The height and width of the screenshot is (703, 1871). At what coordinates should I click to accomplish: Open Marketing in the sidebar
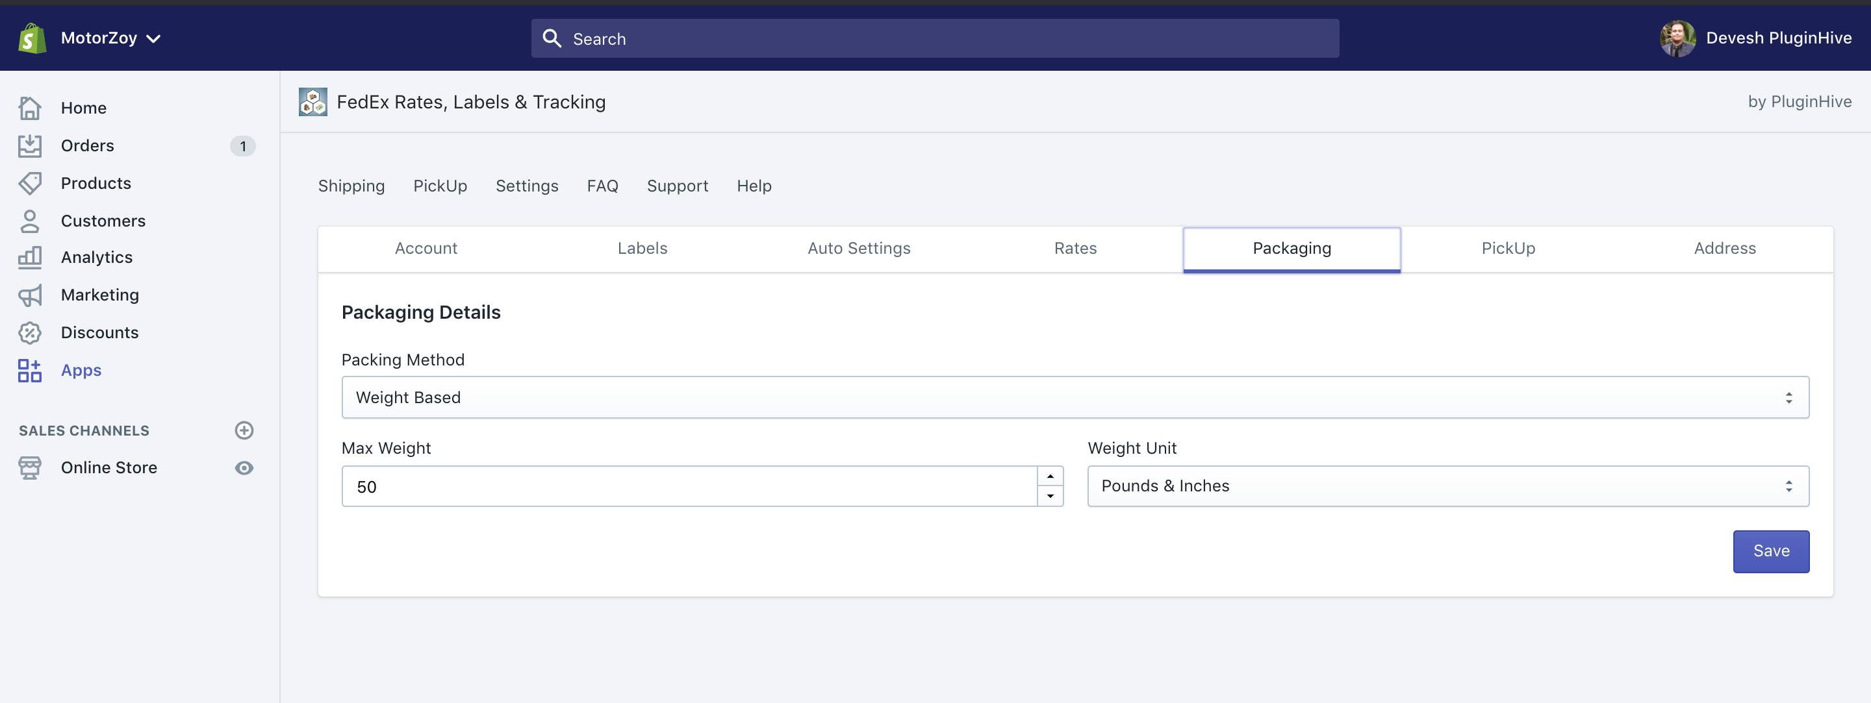coord(99,295)
